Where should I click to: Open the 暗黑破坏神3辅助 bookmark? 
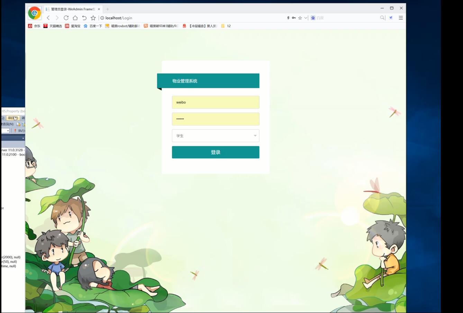tap(161, 26)
